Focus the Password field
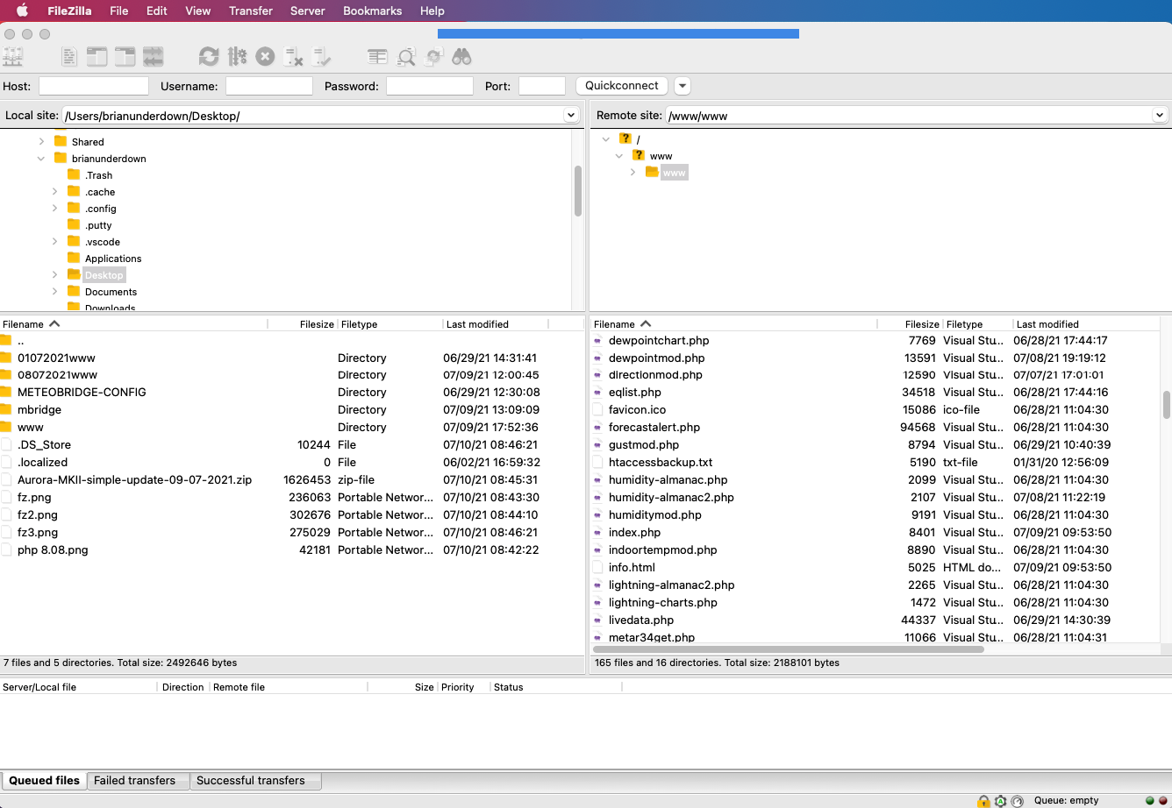The height and width of the screenshot is (808, 1172). click(x=430, y=86)
